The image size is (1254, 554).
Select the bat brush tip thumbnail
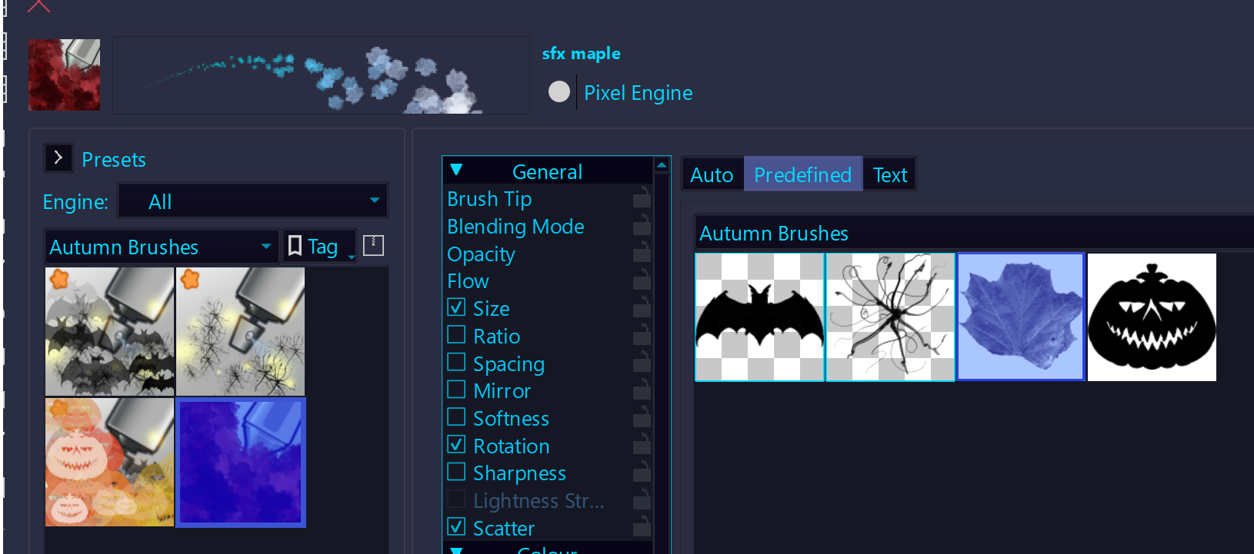(759, 317)
